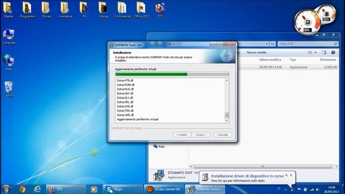Open the Programmi desktop folder
345x194 pixels.
pyautogui.click(x=27, y=10)
